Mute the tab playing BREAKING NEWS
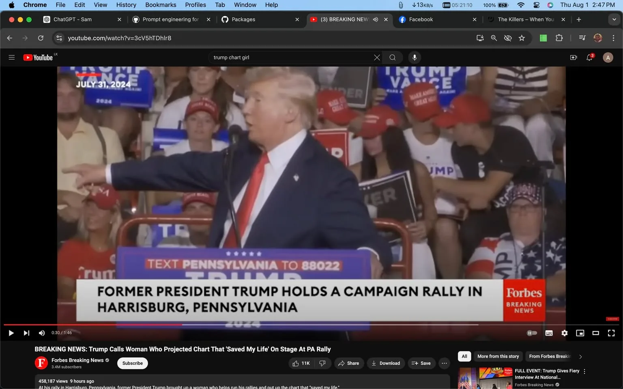 coord(375,19)
